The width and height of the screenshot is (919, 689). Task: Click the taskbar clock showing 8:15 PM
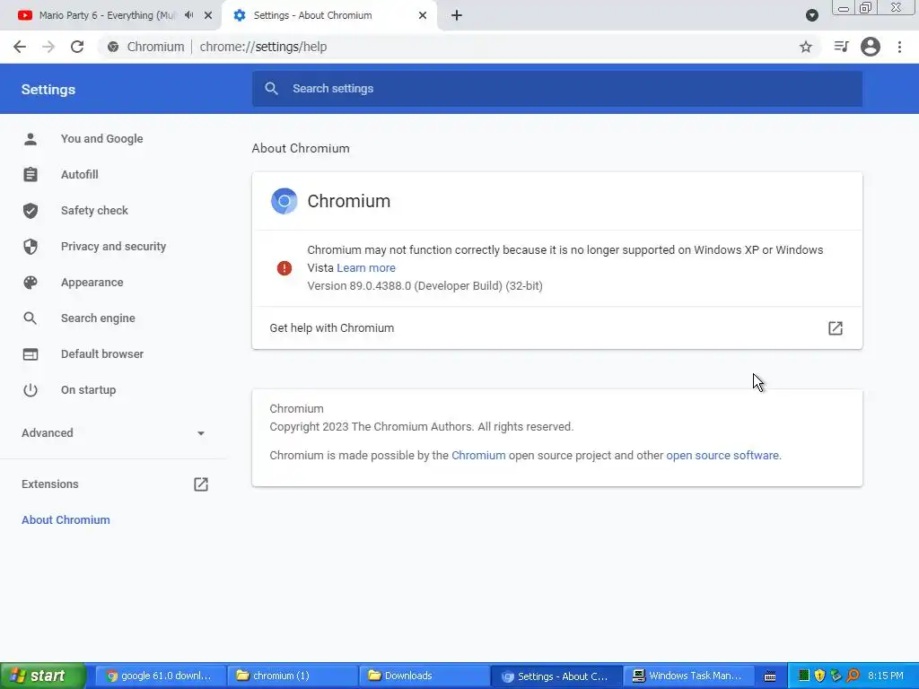pos(886,676)
